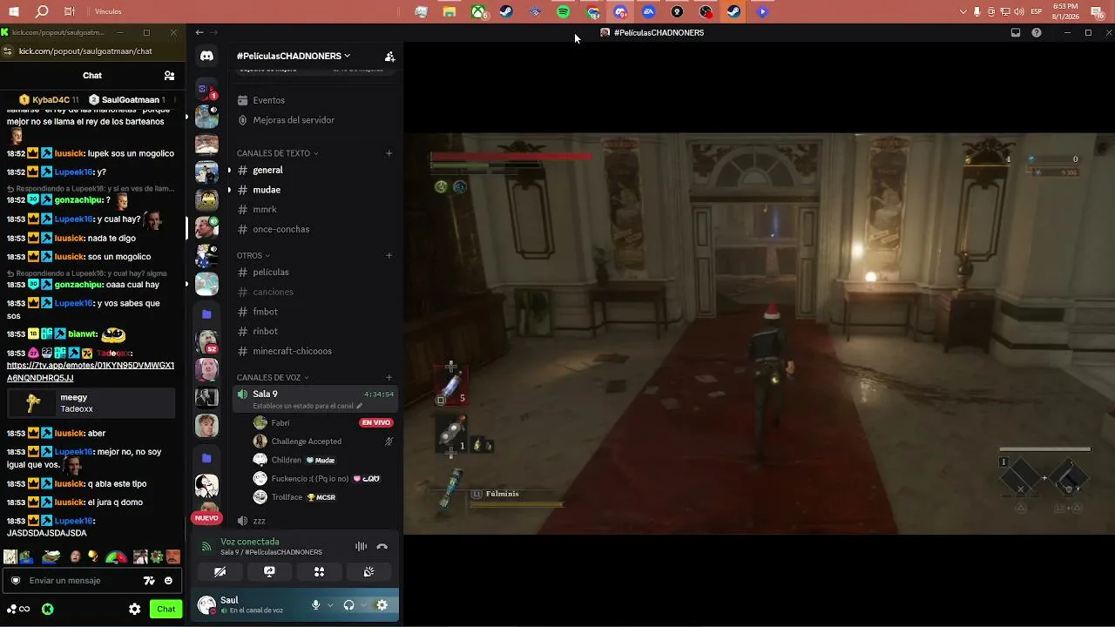Disconnect from the voice call
The width and height of the screenshot is (1115, 627).
click(382, 547)
